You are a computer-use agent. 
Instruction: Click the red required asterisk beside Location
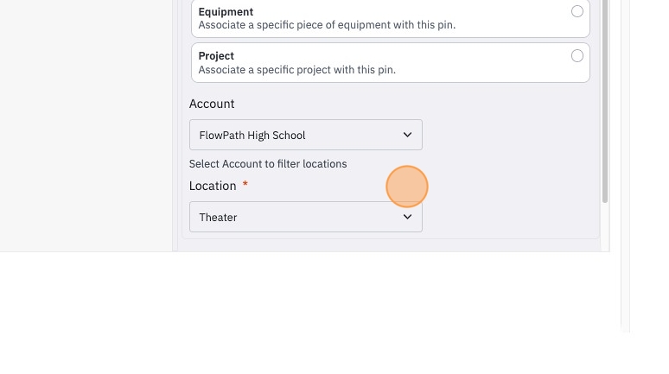point(245,184)
